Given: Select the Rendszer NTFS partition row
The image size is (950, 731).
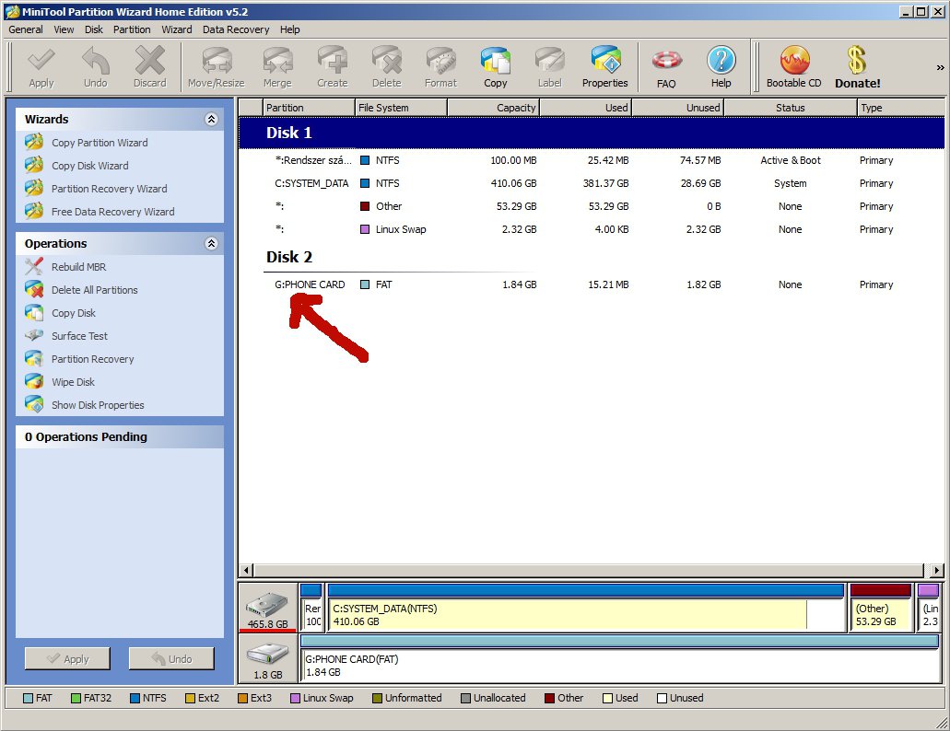Looking at the screenshot, I should point(592,160).
